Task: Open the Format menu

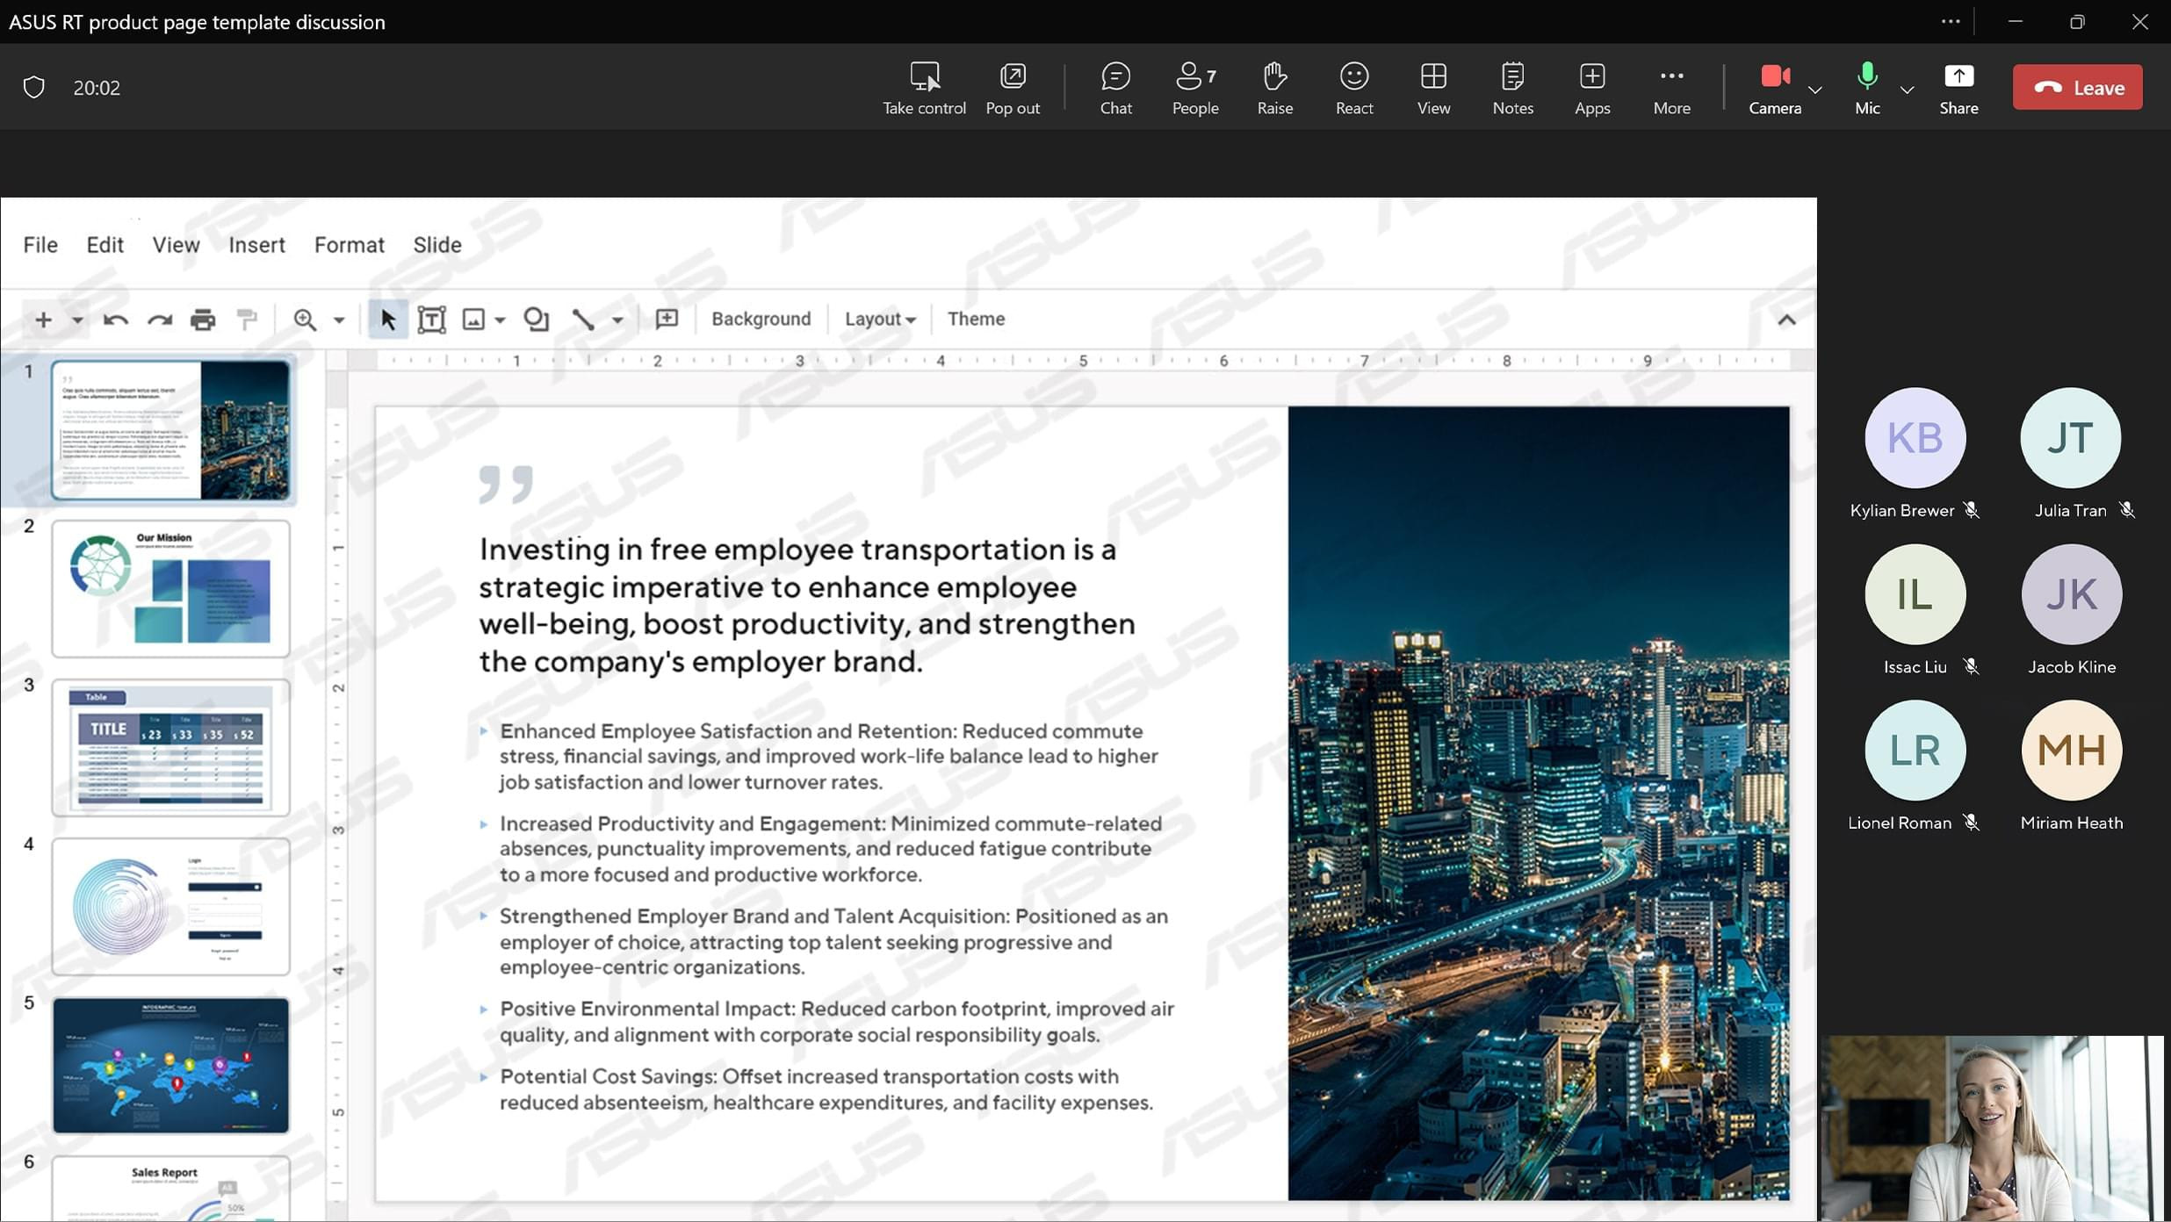Action: 349,245
